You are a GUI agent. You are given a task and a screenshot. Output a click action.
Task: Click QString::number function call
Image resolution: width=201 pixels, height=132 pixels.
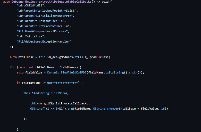106,109
